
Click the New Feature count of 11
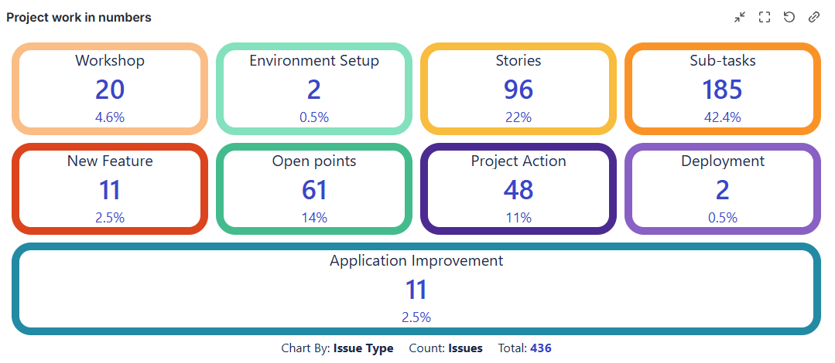coord(110,190)
